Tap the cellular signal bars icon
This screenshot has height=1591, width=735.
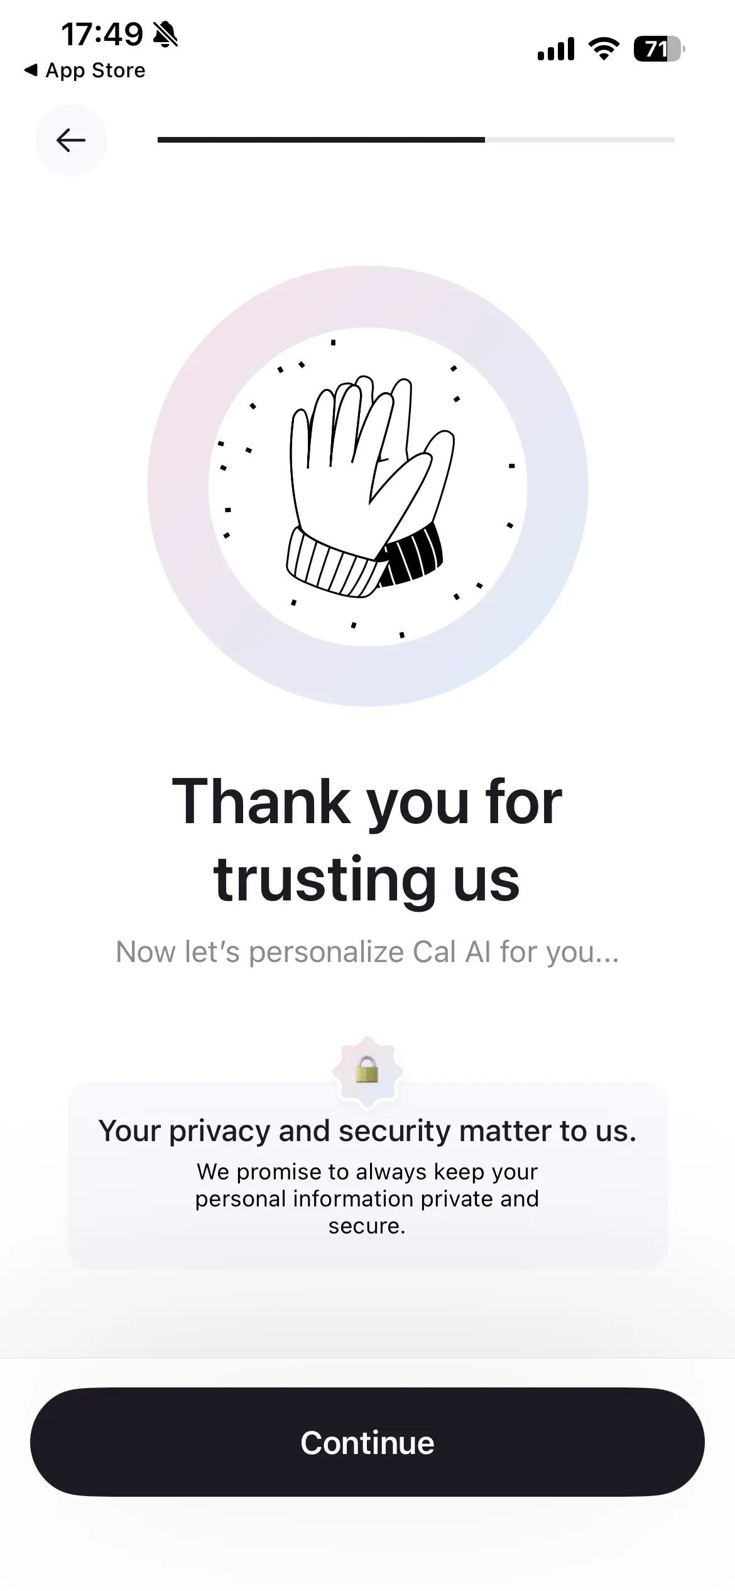click(x=556, y=49)
